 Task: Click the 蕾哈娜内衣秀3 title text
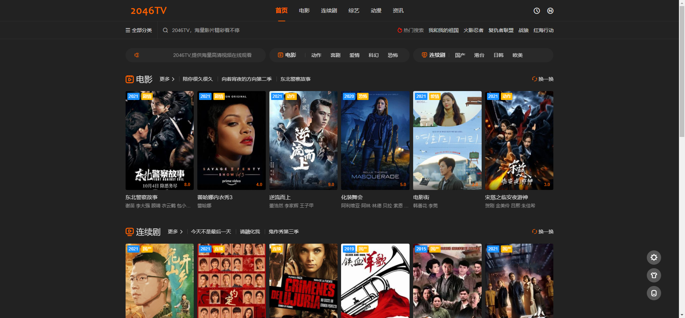click(x=215, y=197)
